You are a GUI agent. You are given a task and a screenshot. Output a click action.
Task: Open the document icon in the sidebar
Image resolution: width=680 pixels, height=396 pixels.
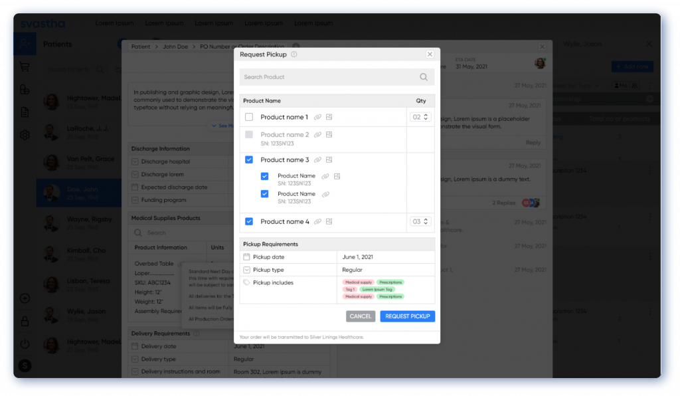[x=25, y=112]
